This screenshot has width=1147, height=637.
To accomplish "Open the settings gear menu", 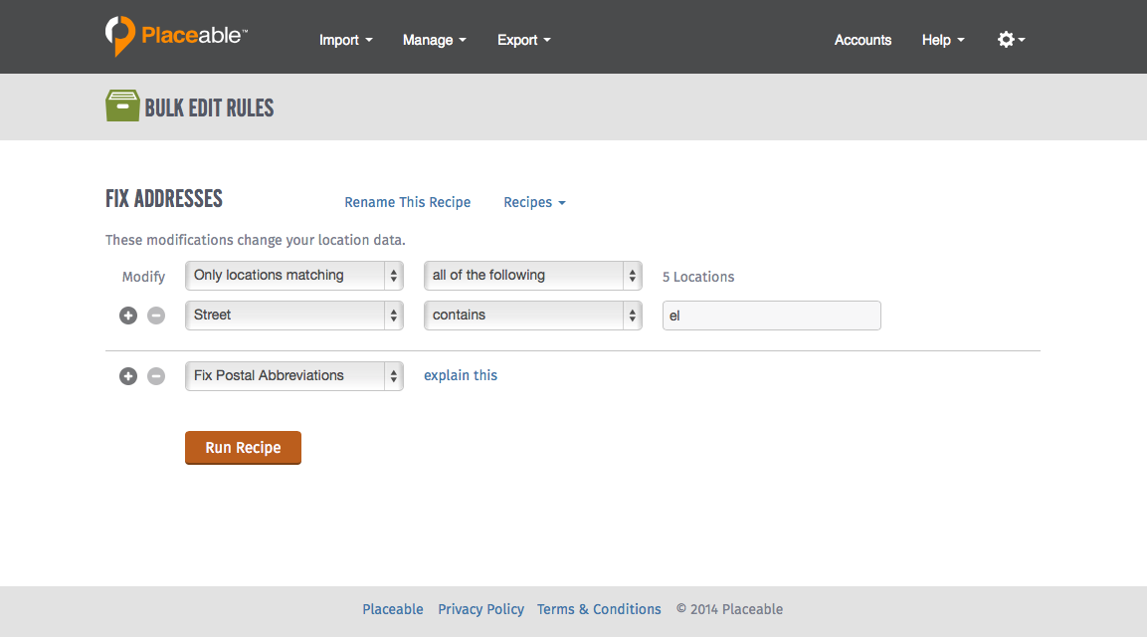I will tap(1010, 40).
